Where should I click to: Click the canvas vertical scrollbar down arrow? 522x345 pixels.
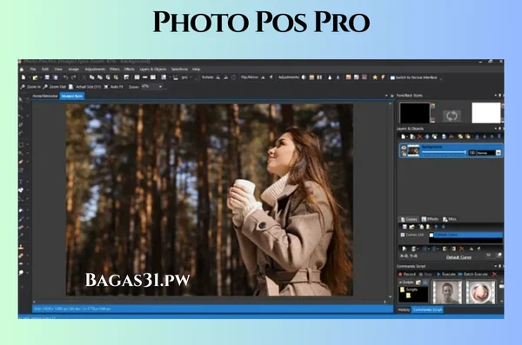tap(390, 296)
